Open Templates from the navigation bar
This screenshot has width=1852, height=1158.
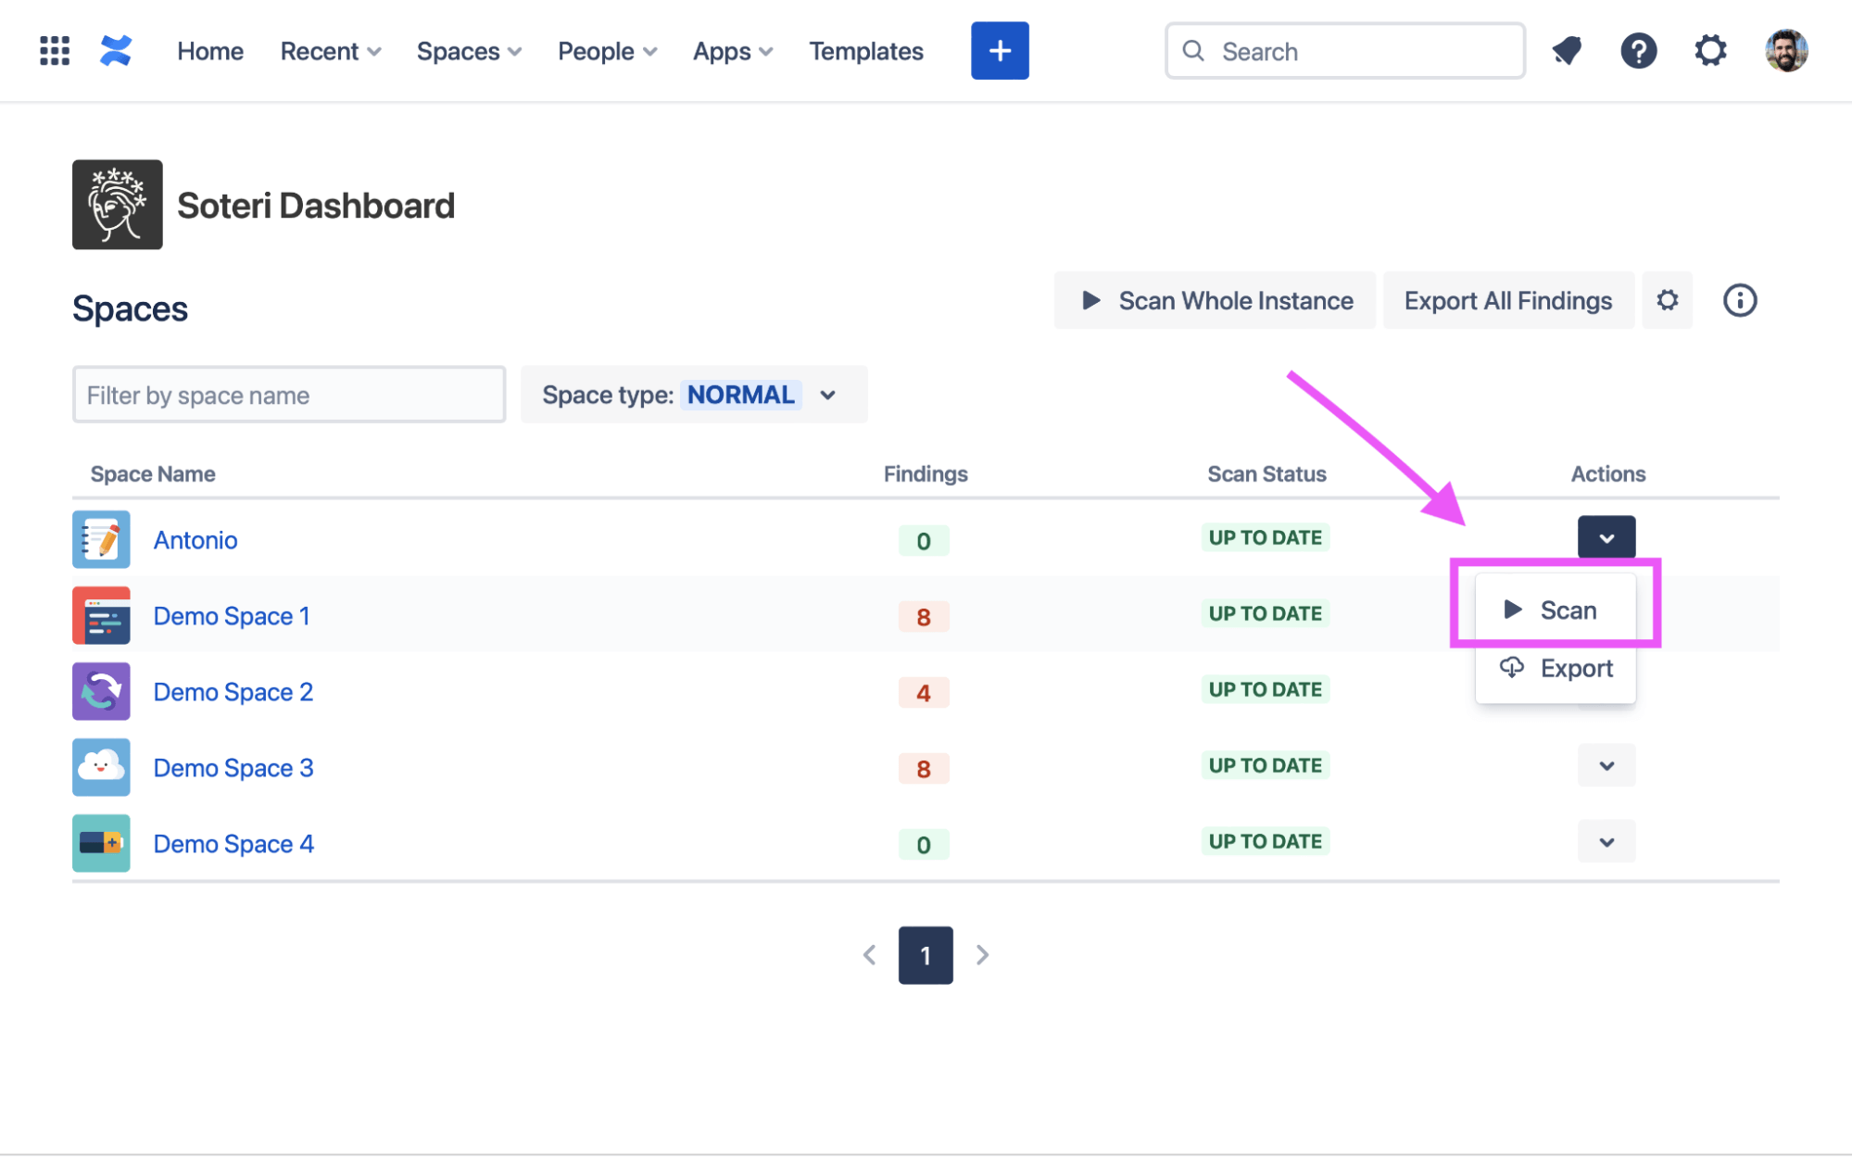(x=866, y=51)
